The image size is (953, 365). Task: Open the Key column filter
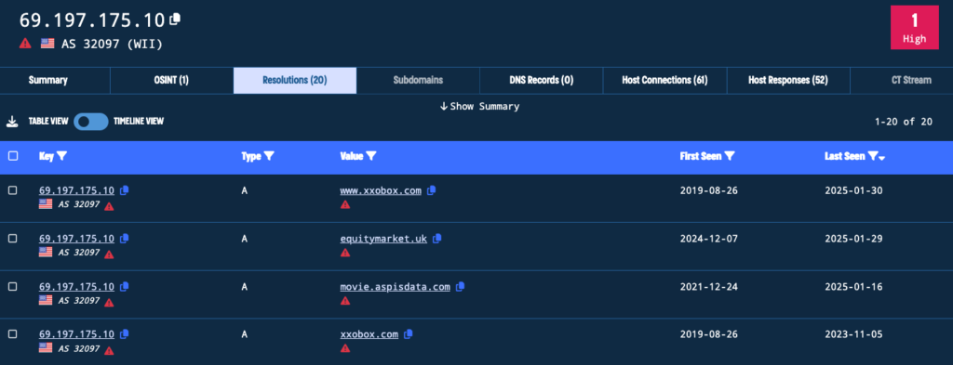click(61, 156)
